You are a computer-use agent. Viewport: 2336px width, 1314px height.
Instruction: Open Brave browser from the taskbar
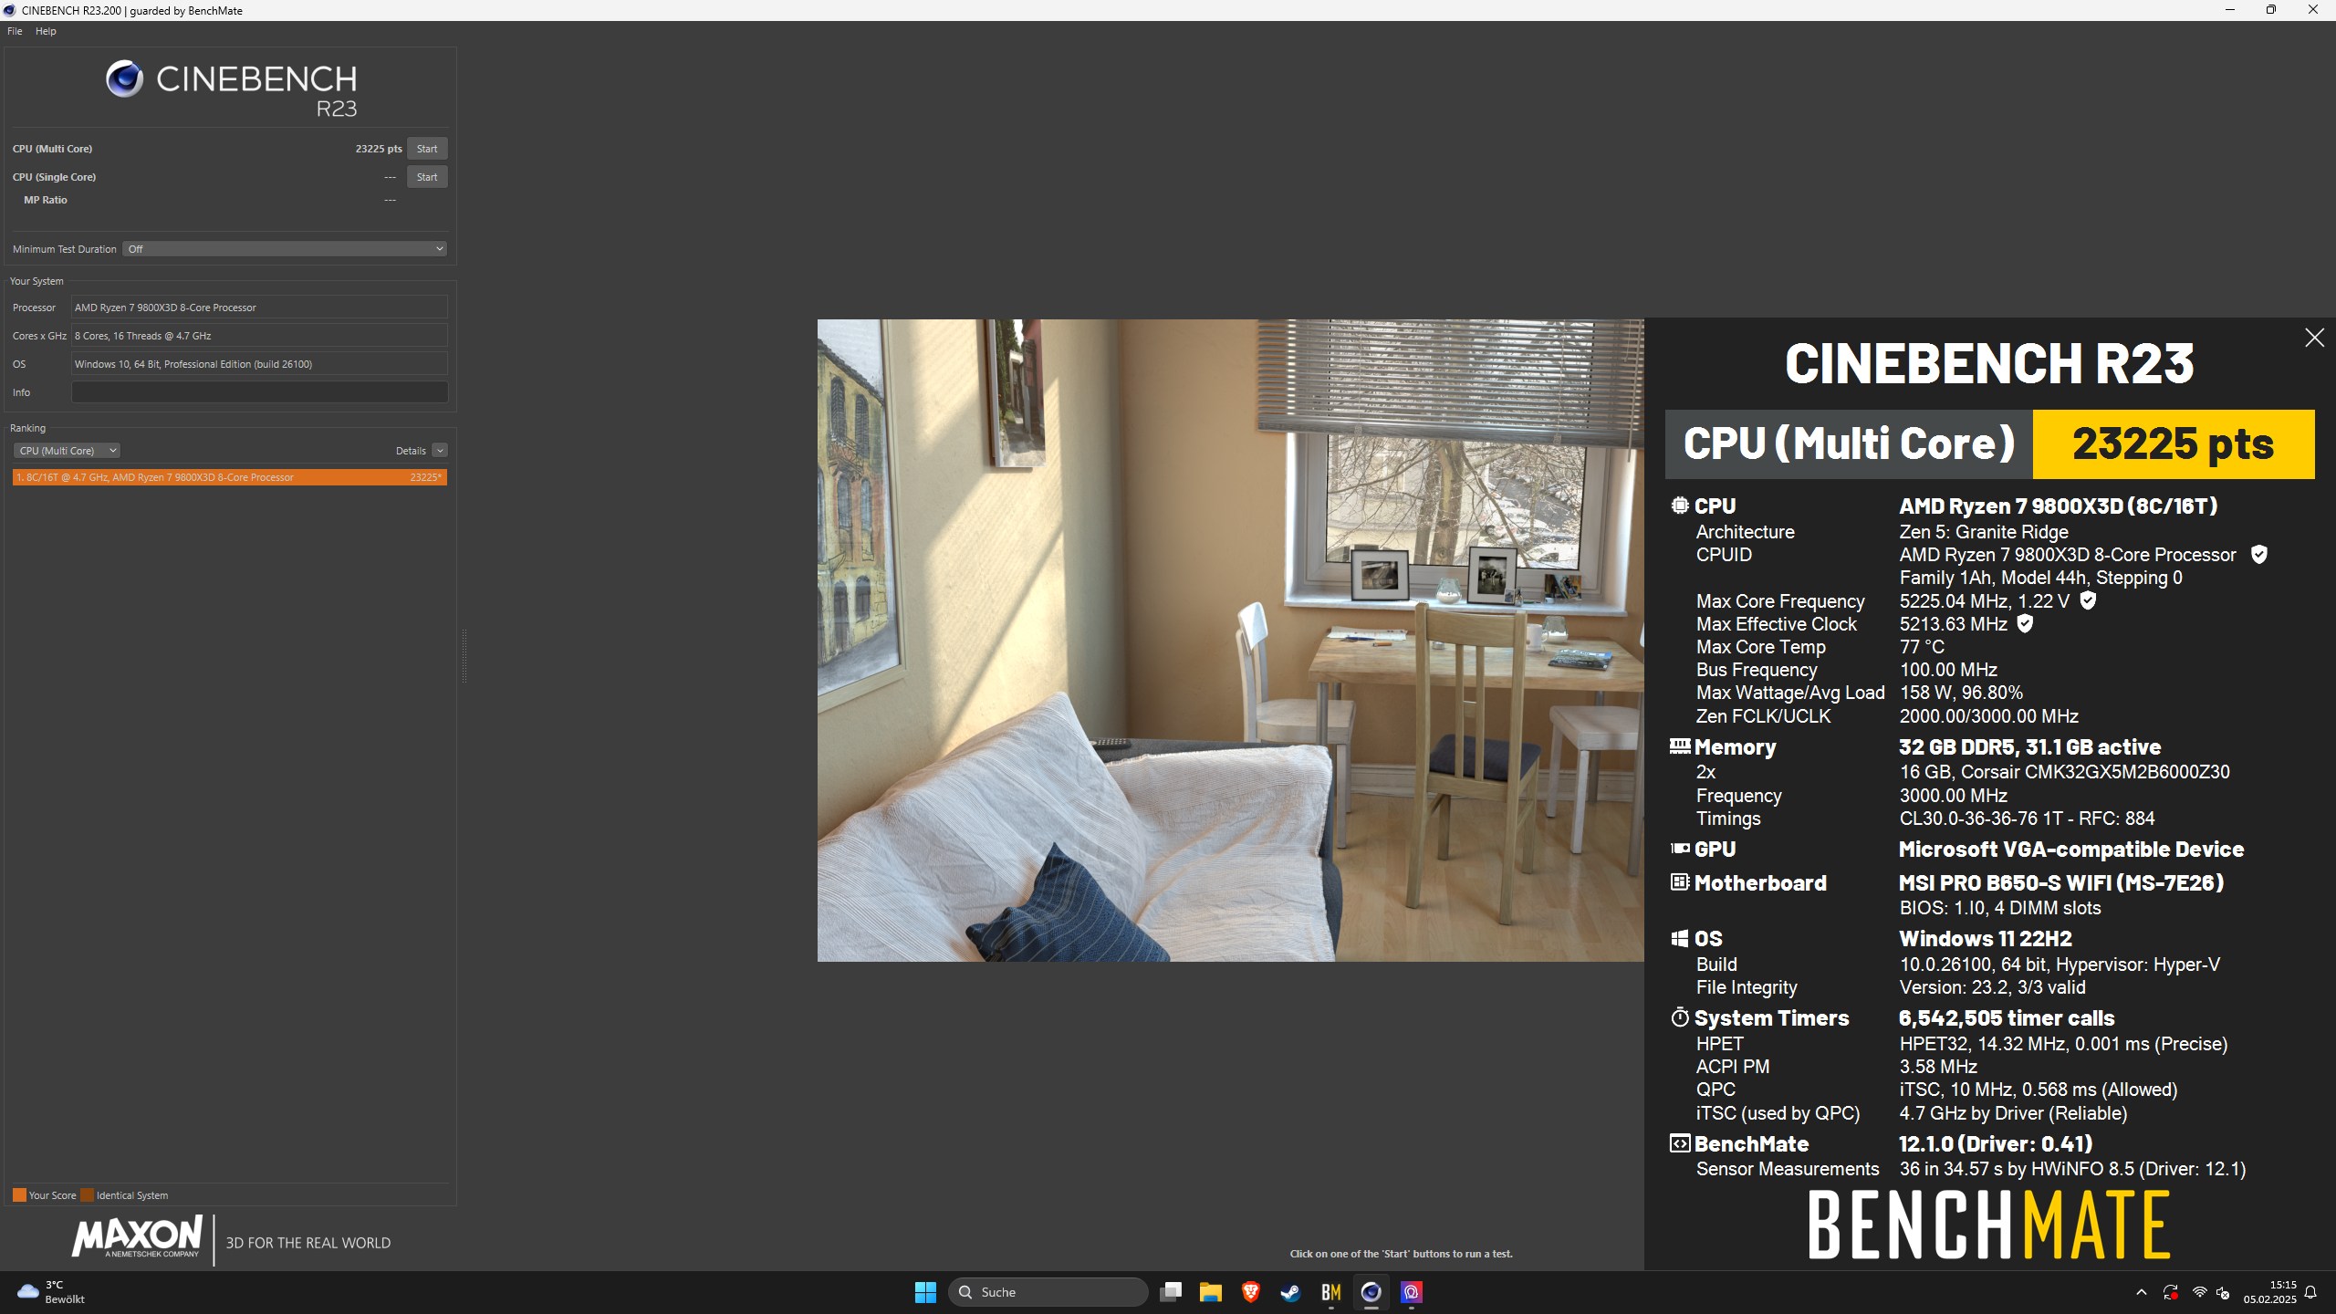[x=1251, y=1292]
